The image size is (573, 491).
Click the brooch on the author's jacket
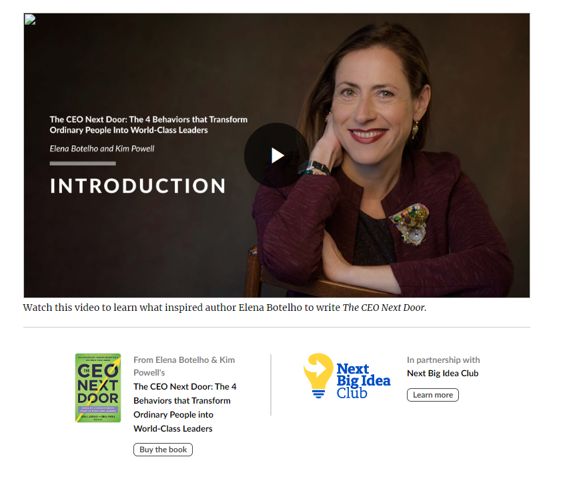coord(410,223)
